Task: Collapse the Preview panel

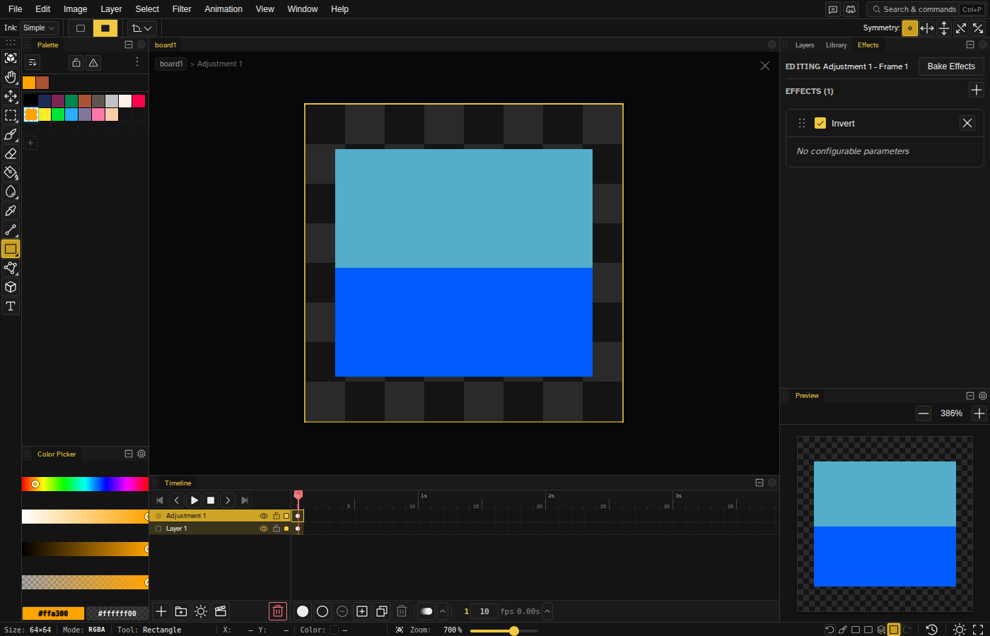Action: [970, 396]
